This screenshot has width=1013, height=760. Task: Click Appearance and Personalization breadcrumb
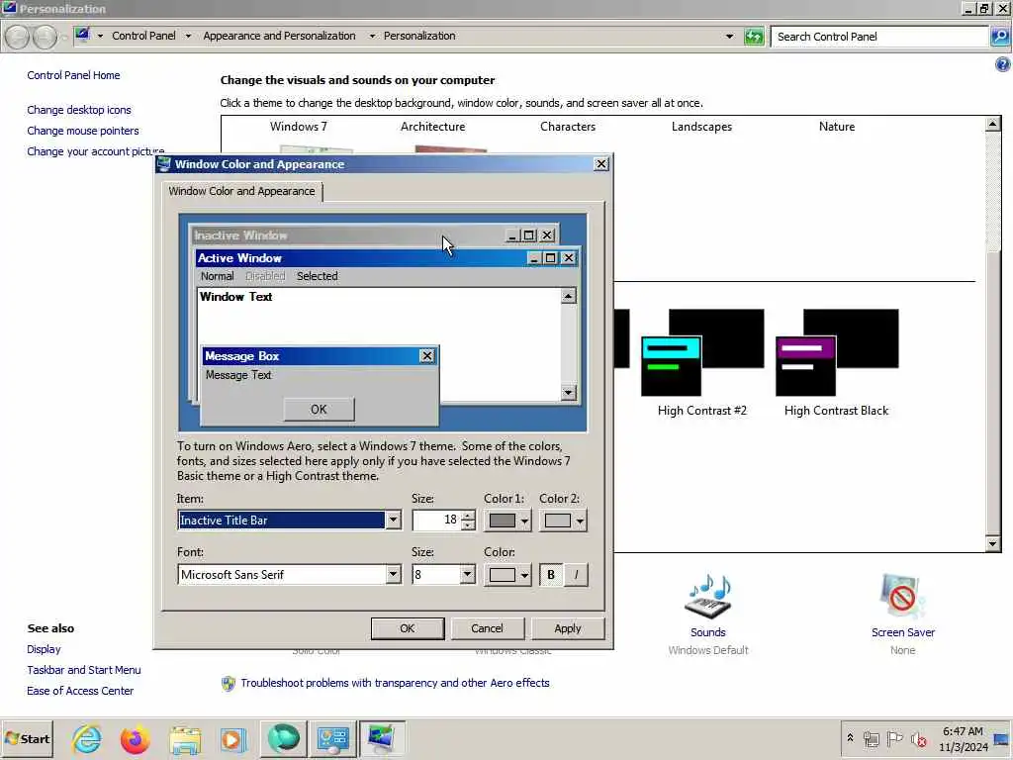(279, 37)
